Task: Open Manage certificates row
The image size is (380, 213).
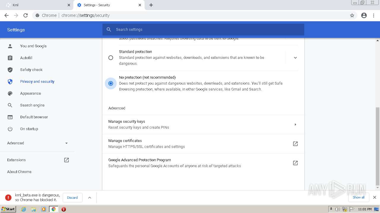Action: [x=203, y=144]
